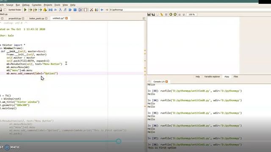Click Run cell and advance icon
Viewport: 271px width, 152px height.
pos(35,10)
